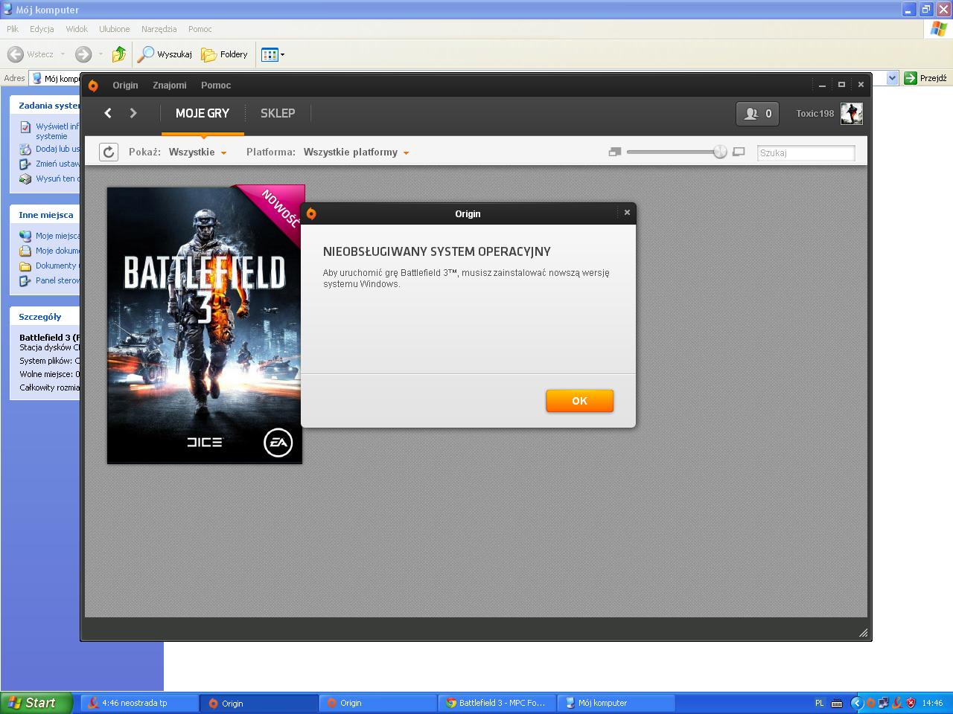
Task: Click the Explorer forward arrow button
Action: click(83, 54)
